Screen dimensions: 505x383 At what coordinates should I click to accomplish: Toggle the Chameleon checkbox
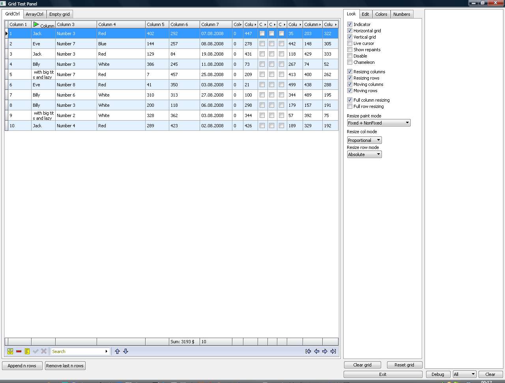pyautogui.click(x=350, y=62)
